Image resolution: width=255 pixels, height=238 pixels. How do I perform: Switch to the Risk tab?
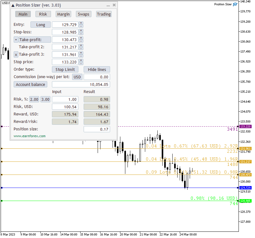coord(43,14)
